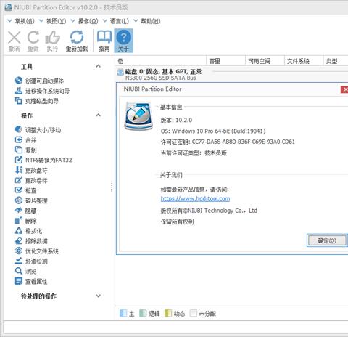The width and height of the screenshot is (348, 337).
Task: Click the disk 0 icon in the list
Action: coord(120,72)
